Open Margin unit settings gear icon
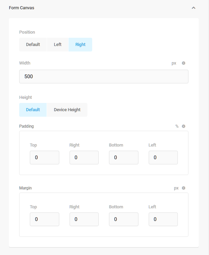This screenshot has height=255, width=209. coord(184,188)
